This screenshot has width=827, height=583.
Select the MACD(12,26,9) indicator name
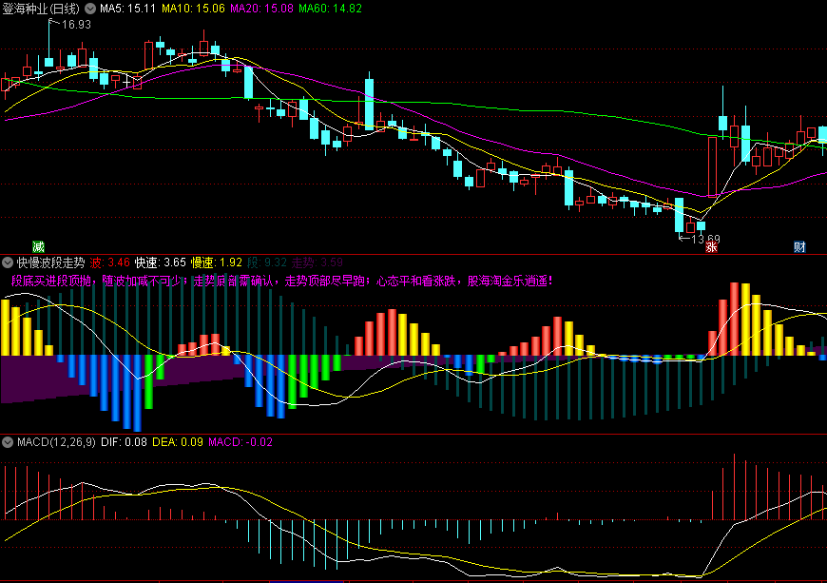[x=56, y=442]
